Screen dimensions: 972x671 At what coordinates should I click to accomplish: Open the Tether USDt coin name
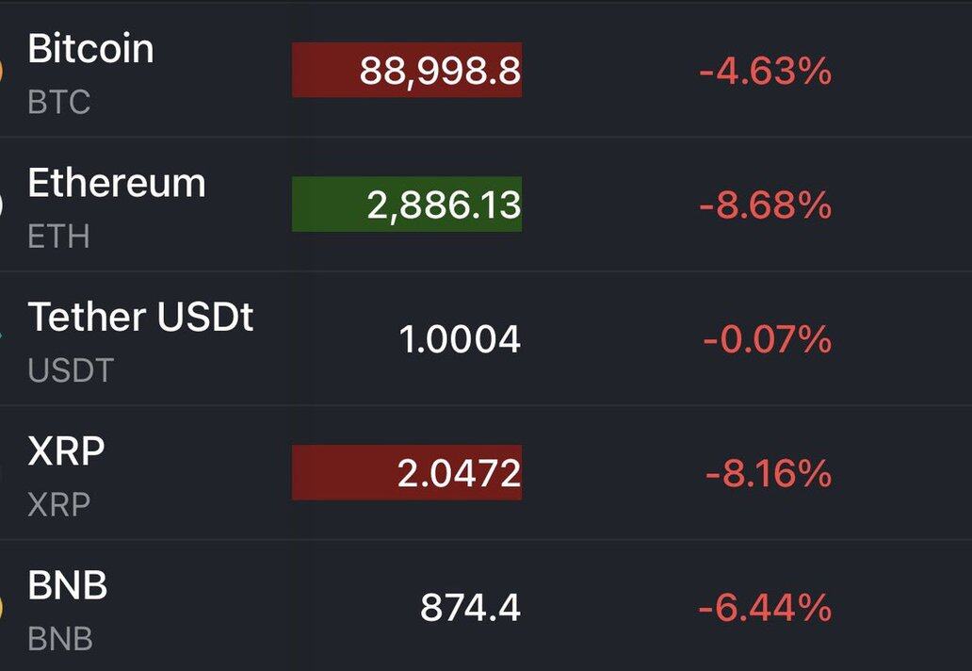[140, 318]
